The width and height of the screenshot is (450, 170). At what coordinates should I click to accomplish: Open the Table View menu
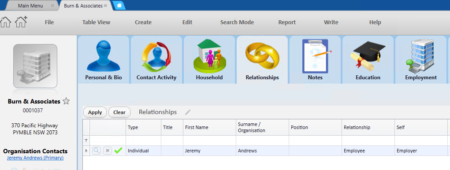coord(96,22)
